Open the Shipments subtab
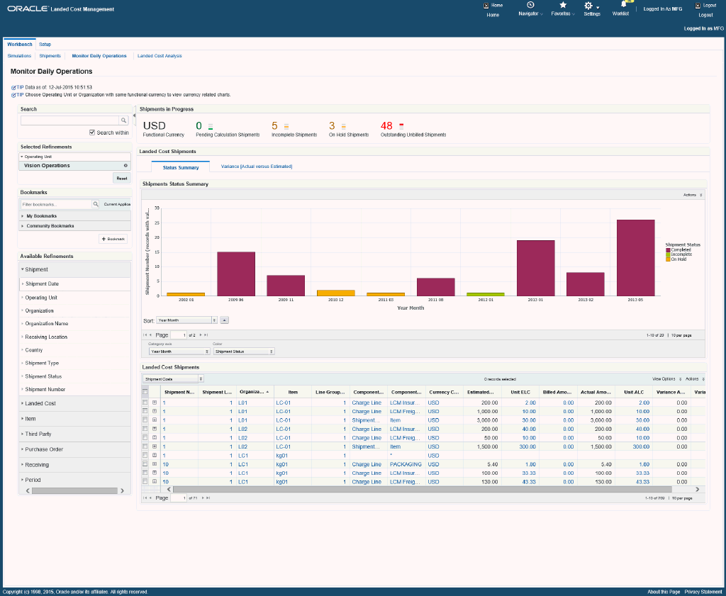Image resolution: width=726 pixels, height=596 pixels. tap(50, 55)
